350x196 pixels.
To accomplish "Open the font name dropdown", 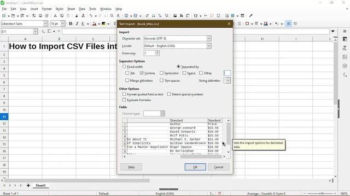I will coord(45,23).
